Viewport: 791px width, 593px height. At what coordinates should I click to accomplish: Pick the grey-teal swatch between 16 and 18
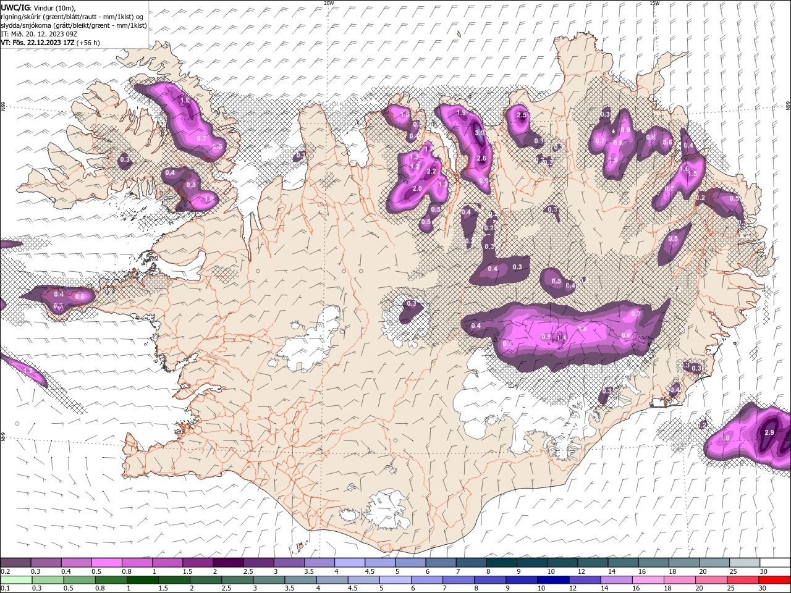coord(654,563)
